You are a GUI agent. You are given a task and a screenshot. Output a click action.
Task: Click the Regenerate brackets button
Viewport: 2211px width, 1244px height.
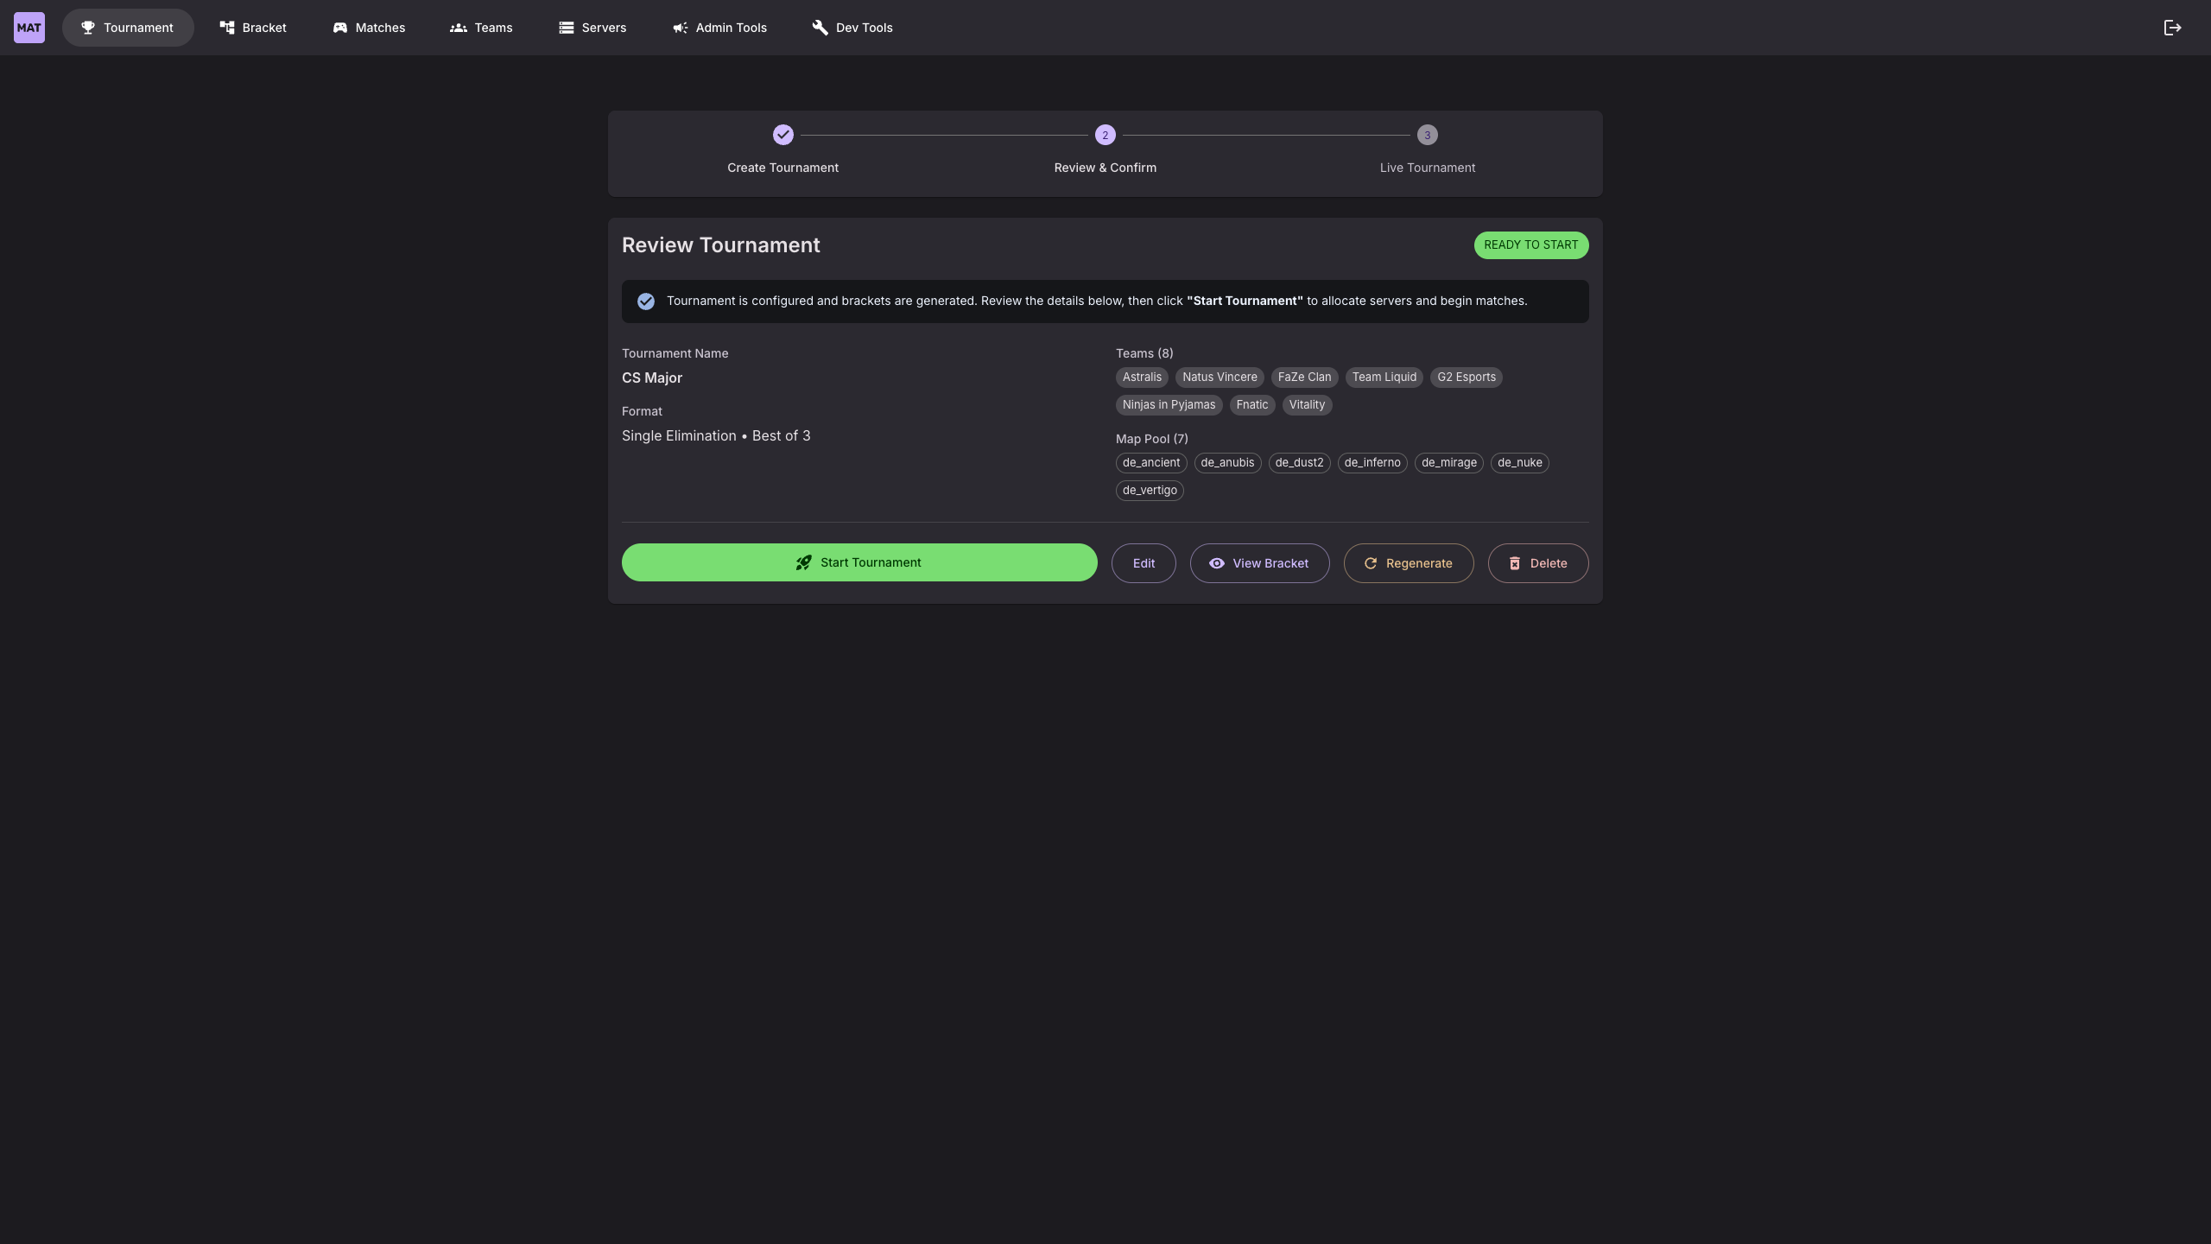pyautogui.click(x=1408, y=563)
